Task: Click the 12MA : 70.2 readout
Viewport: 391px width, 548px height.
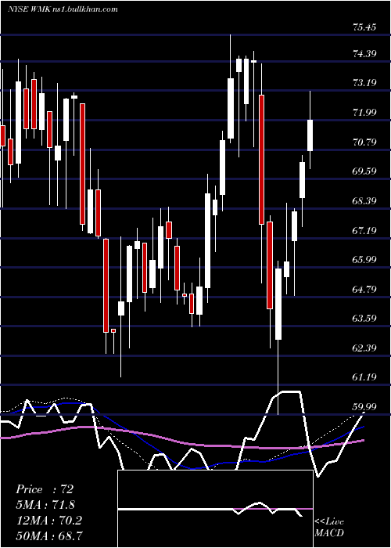Action: point(48,521)
